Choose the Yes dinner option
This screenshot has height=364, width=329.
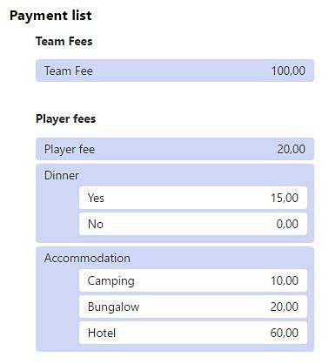(193, 198)
